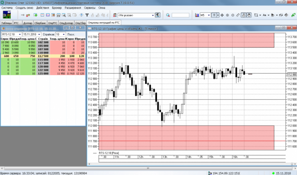Click the RTS-12.18 [Price] chart legend

tap(109, 153)
